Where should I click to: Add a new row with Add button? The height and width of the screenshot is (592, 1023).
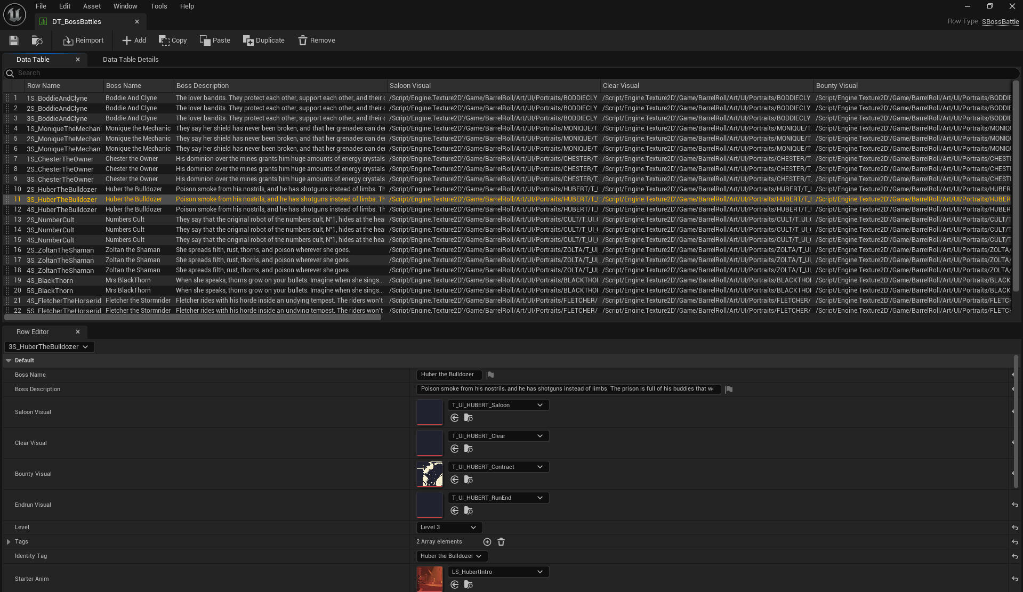pos(134,40)
